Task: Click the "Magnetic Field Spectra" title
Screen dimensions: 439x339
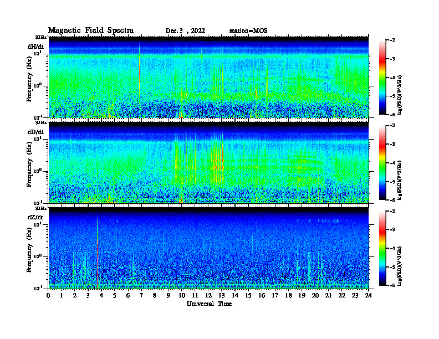Action: tap(91, 30)
